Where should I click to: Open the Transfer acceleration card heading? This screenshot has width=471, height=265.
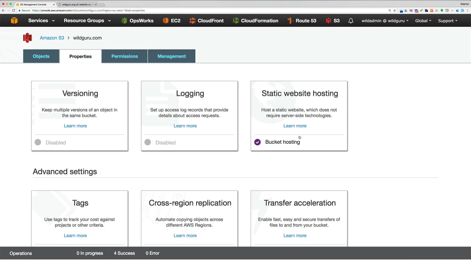[x=300, y=203]
